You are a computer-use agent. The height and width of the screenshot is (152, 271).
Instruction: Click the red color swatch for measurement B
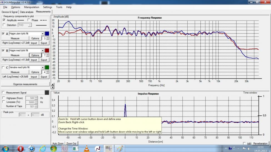47,50
